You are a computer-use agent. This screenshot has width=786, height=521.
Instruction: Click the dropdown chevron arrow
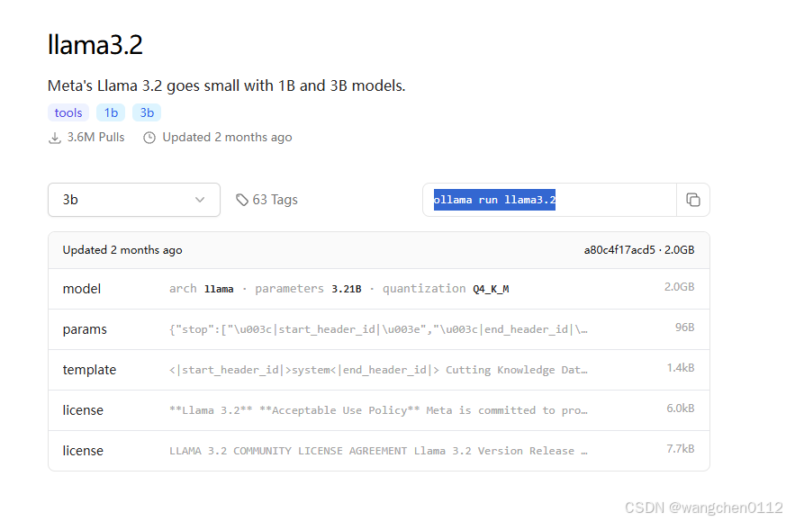point(200,200)
